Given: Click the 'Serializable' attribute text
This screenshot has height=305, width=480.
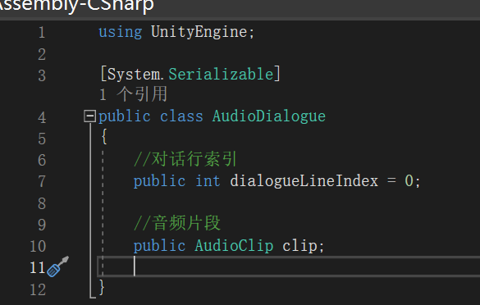Looking at the screenshot, I should coord(221,74).
